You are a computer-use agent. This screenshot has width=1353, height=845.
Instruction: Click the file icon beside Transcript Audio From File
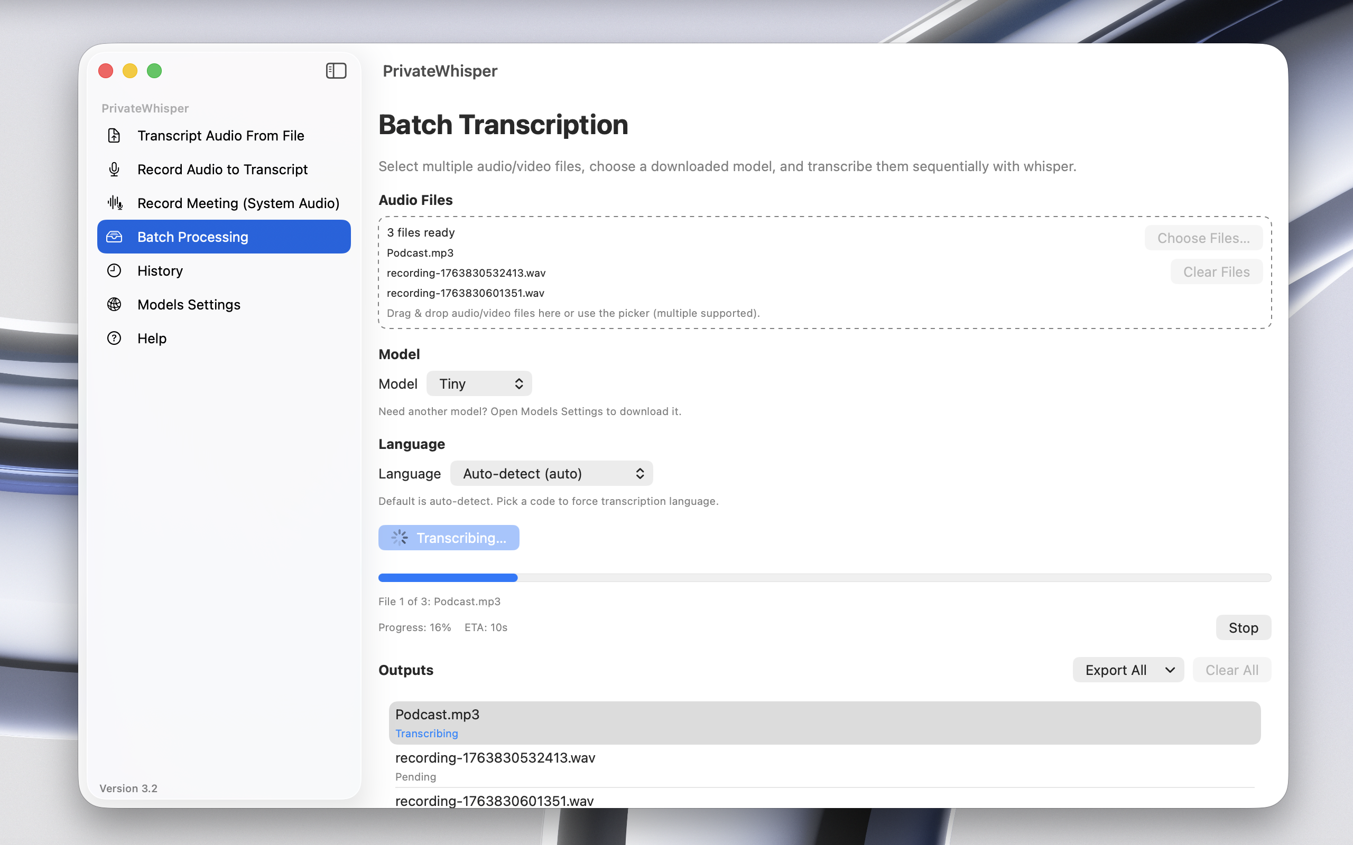114,136
